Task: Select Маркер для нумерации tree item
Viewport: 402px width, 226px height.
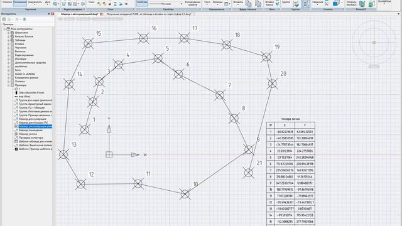Action: tap(32, 119)
